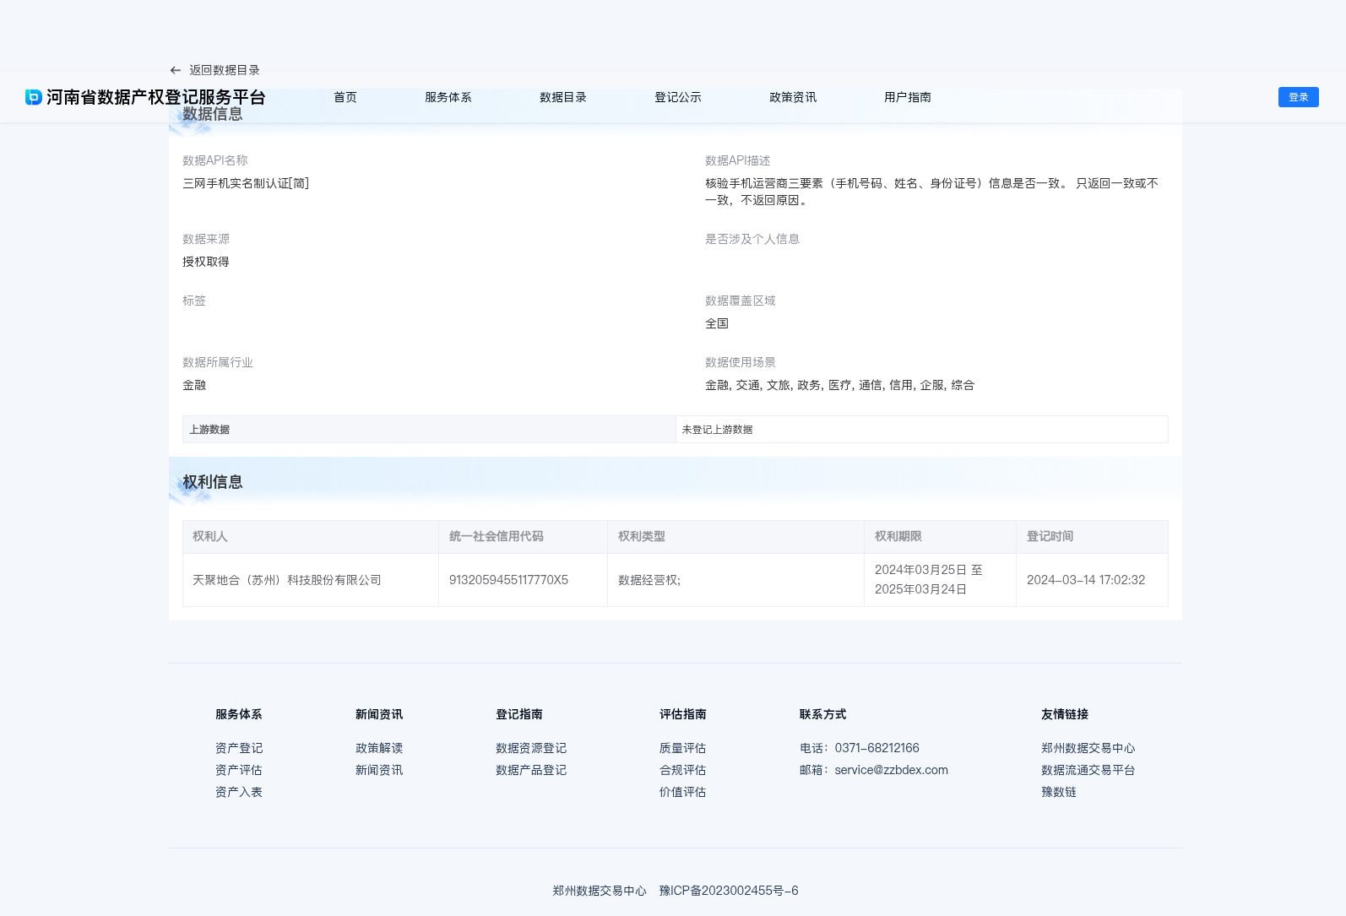Click the 未登记上游数据 cell
1346x916 pixels.
coord(921,429)
